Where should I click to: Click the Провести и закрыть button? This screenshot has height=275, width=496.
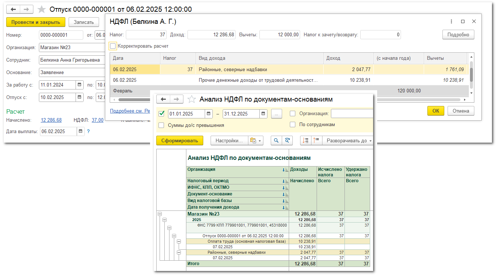[36, 22]
